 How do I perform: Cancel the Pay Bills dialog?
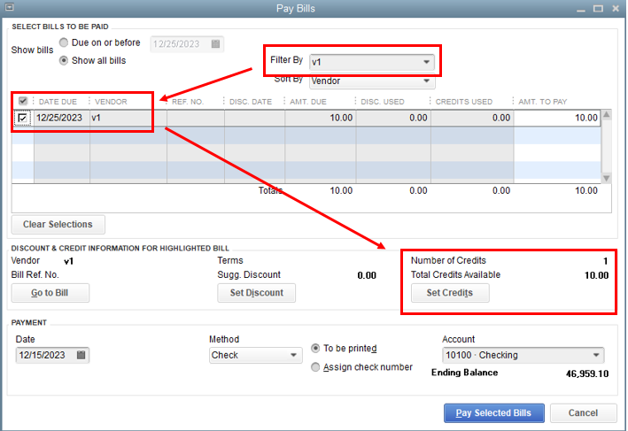(583, 412)
